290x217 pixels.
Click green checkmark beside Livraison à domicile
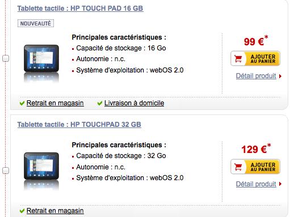(100, 103)
